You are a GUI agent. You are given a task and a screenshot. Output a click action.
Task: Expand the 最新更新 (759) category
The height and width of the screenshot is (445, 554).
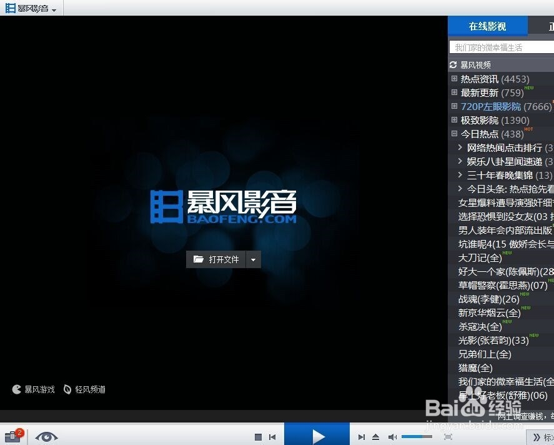pyautogui.click(x=454, y=92)
